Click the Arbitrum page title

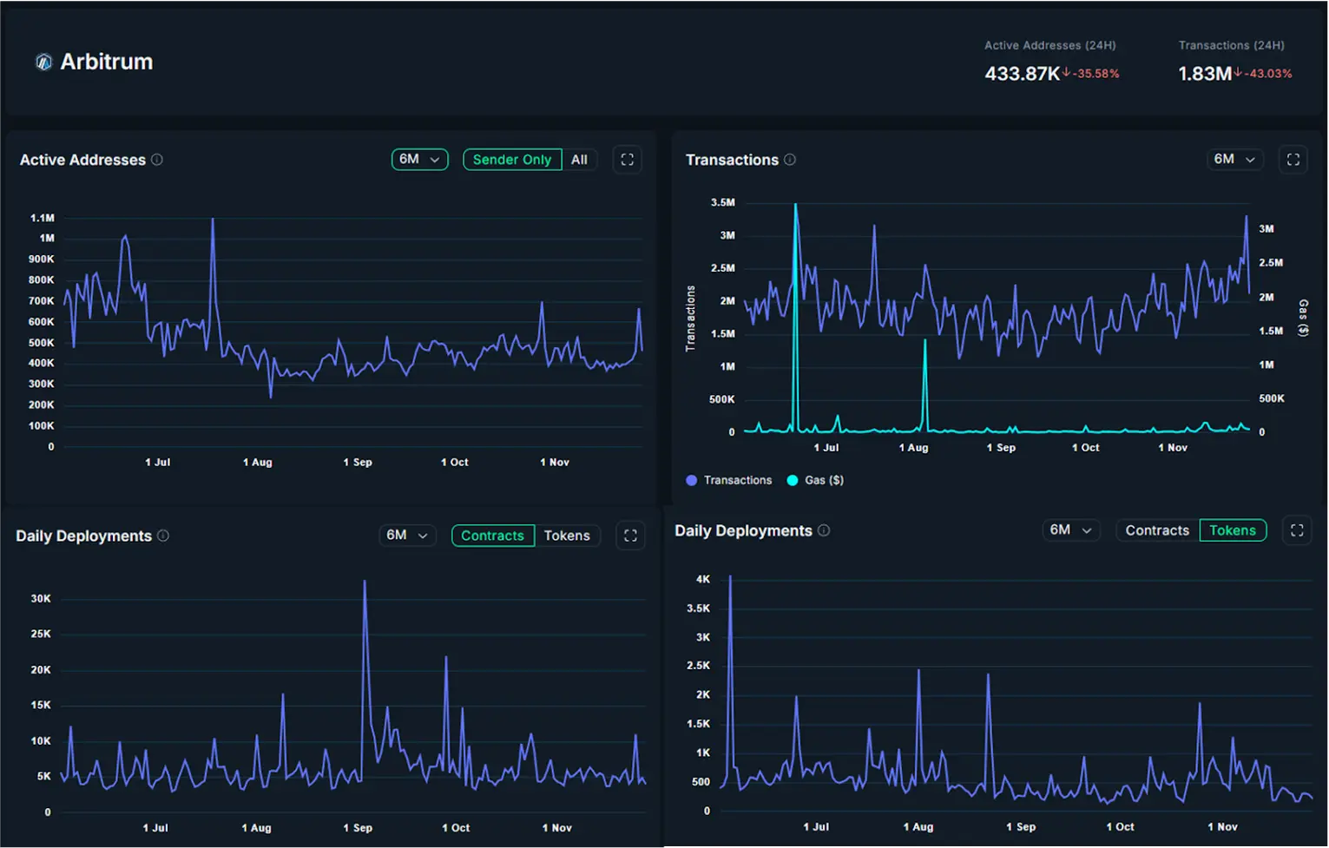pos(106,62)
